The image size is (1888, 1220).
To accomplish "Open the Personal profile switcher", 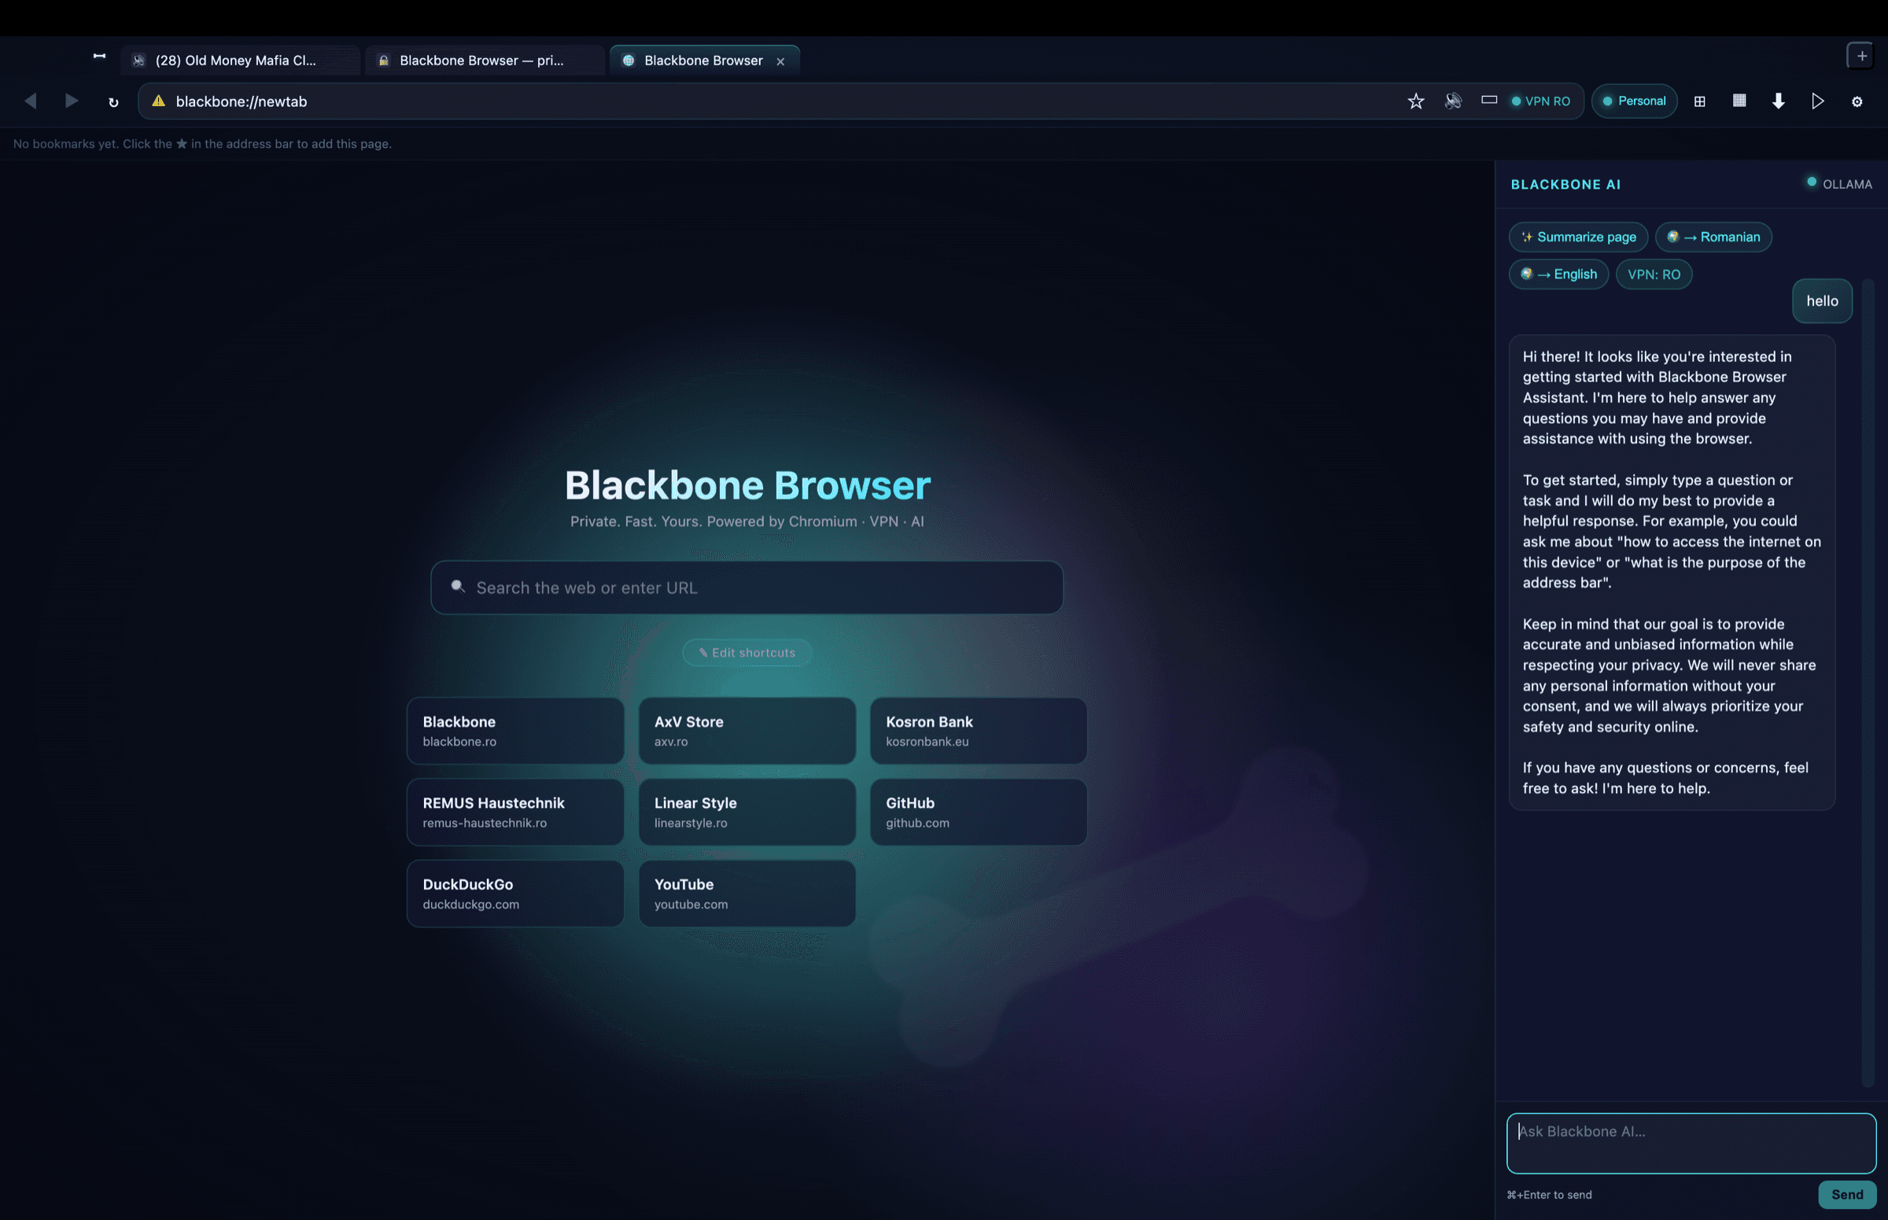I will tap(1635, 101).
